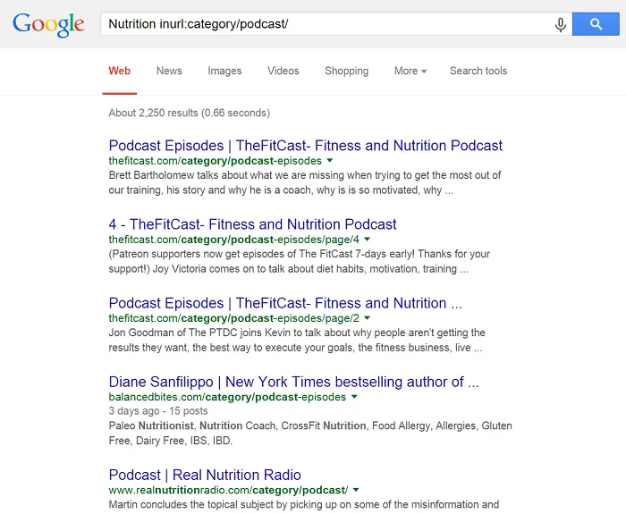This screenshot has width=626, height=514.
Task: Go to the Shopping tab
Action: [347, 71]
